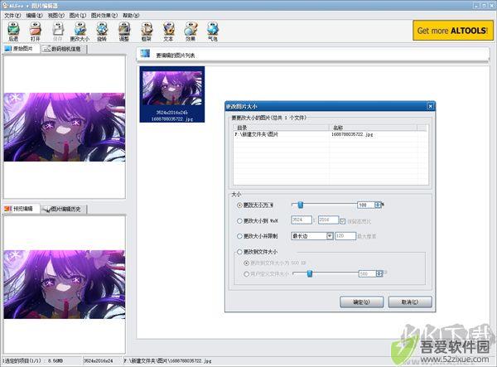Select the 旋转 (Rotate) toolbar tool
Image resolution: width=497 pixels, height=367 pixels.
click(x=102, y=31)
